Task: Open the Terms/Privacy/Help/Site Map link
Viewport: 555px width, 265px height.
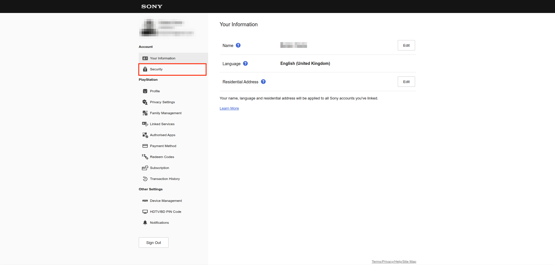Action: click(394, 262)
